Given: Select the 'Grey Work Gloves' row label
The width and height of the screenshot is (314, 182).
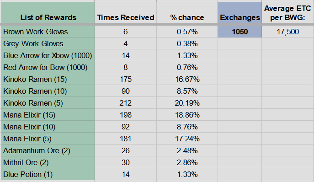Looking at the screenshot, I should (x=48, y=43).
